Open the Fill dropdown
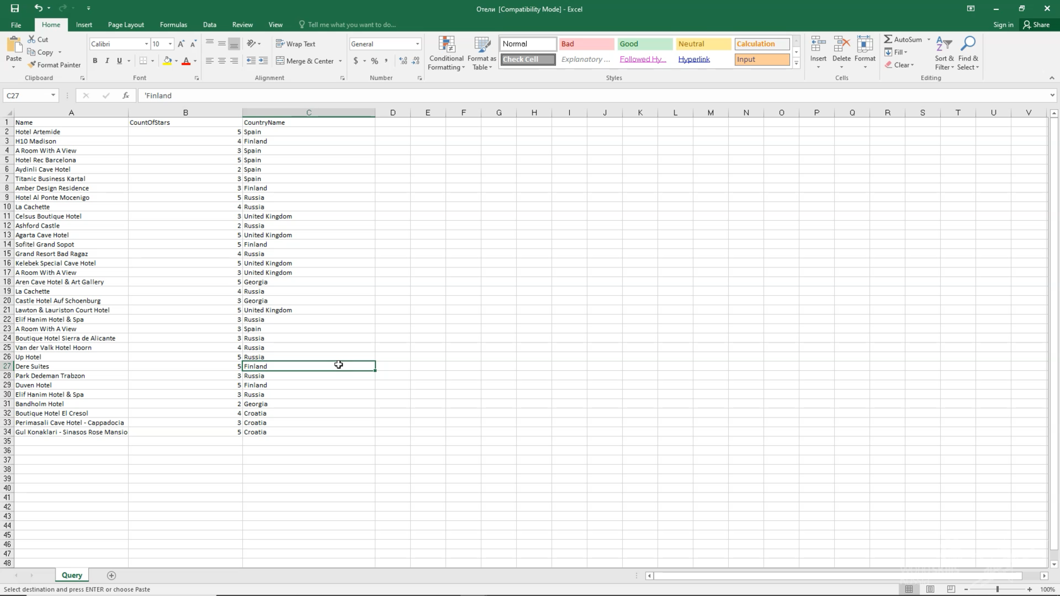 tap(896, 52)
